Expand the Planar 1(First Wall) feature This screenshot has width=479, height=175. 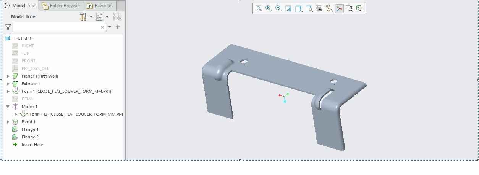tap(8, 76)
